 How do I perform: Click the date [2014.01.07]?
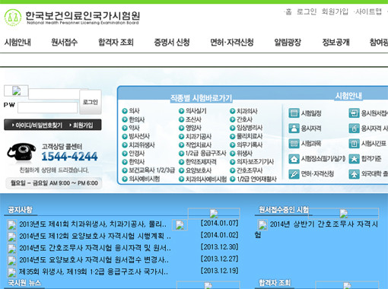coord(219,223)
